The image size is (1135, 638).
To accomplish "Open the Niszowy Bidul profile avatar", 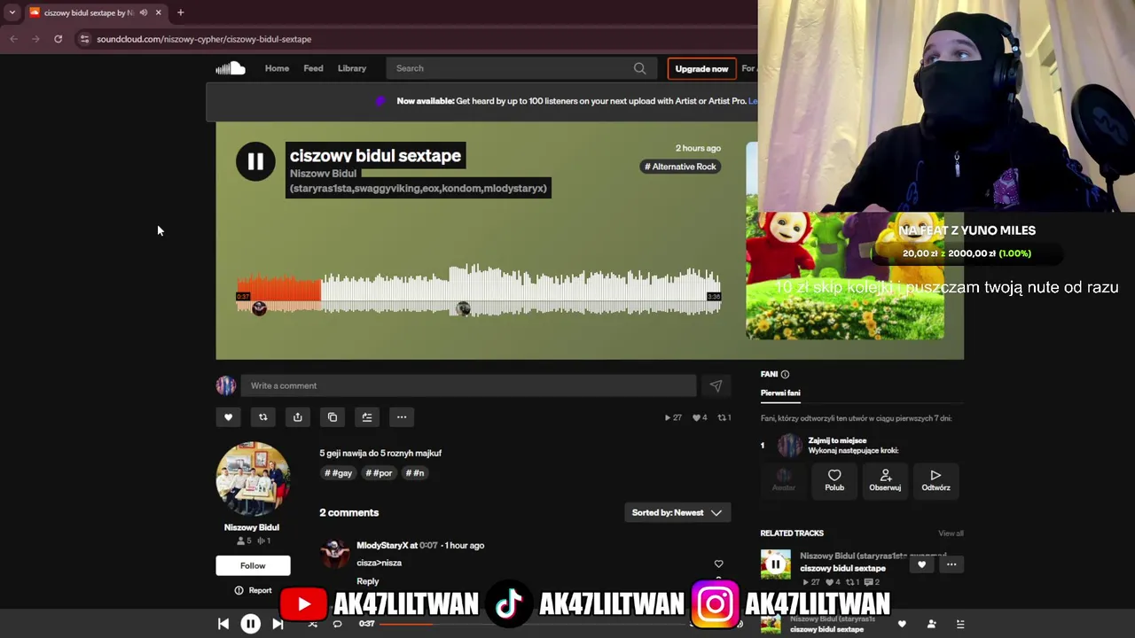I will 253,479.
